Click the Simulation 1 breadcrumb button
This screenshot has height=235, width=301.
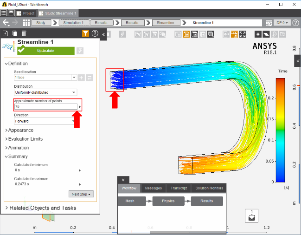coord(74,23)
